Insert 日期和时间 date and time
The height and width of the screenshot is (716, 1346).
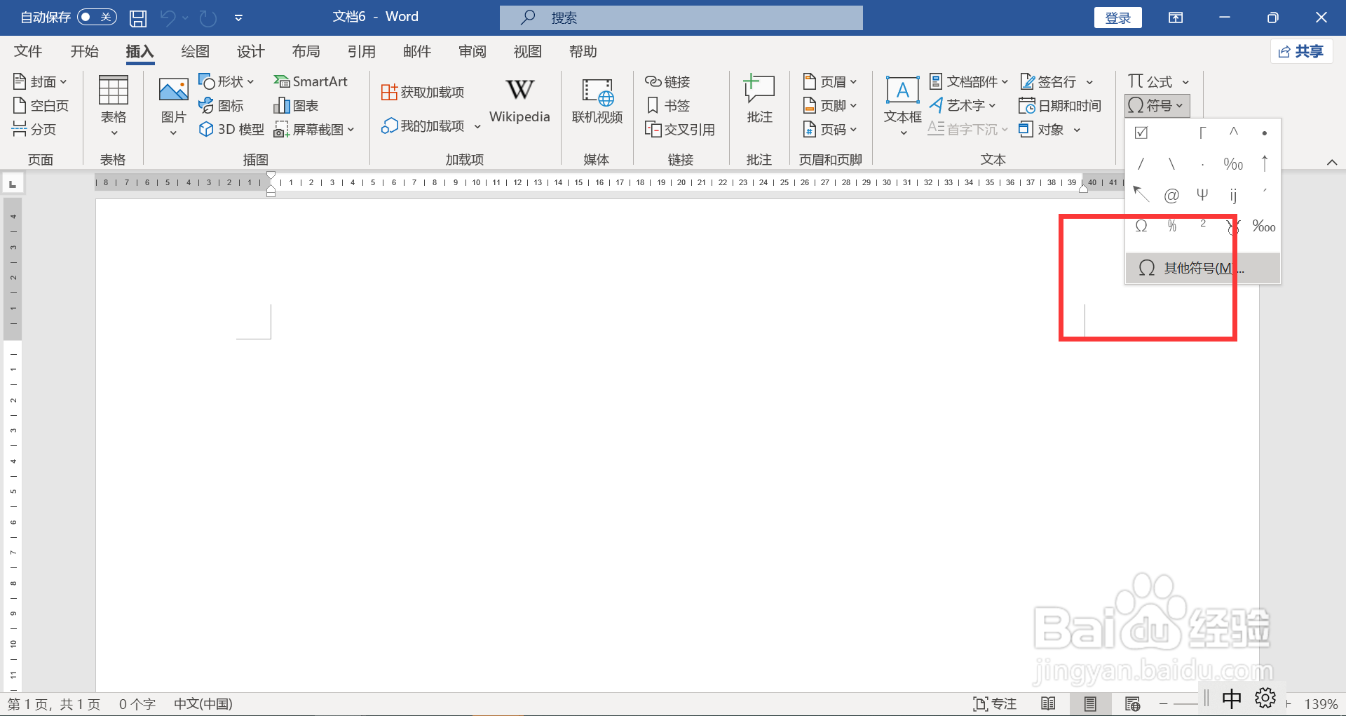click(x=1060, y=105)
